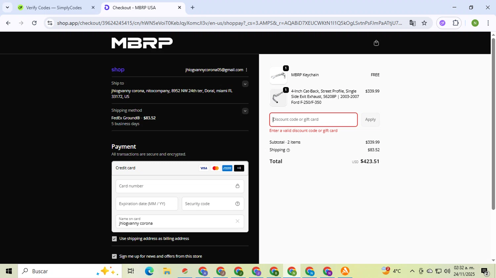The height and width of the screenshot is (278, 496).
Task: Click the FedEx Ground® · $83.52 text
Action: [134, 118]
